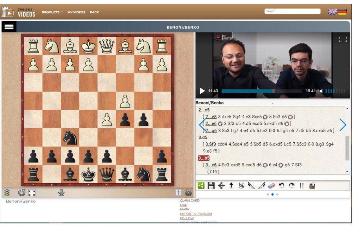353x235 pixels.
Task: Click the redo arrow icon
Action: 292,185
